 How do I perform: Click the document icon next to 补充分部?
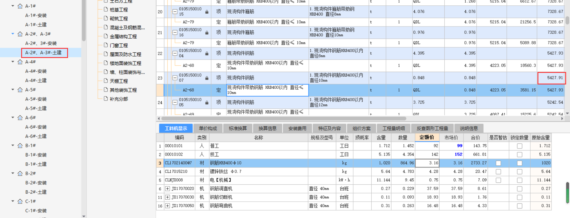click(106, 98)
